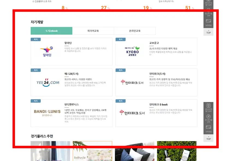Click the circled P point icon in side menu
228x161 pixels.
click(208, 116)
